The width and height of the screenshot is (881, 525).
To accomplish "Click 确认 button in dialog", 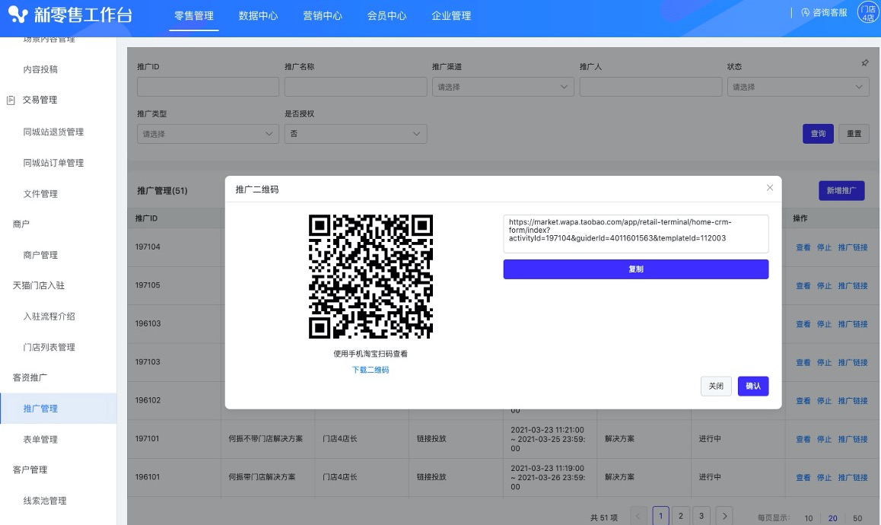I will coord(753,387).
